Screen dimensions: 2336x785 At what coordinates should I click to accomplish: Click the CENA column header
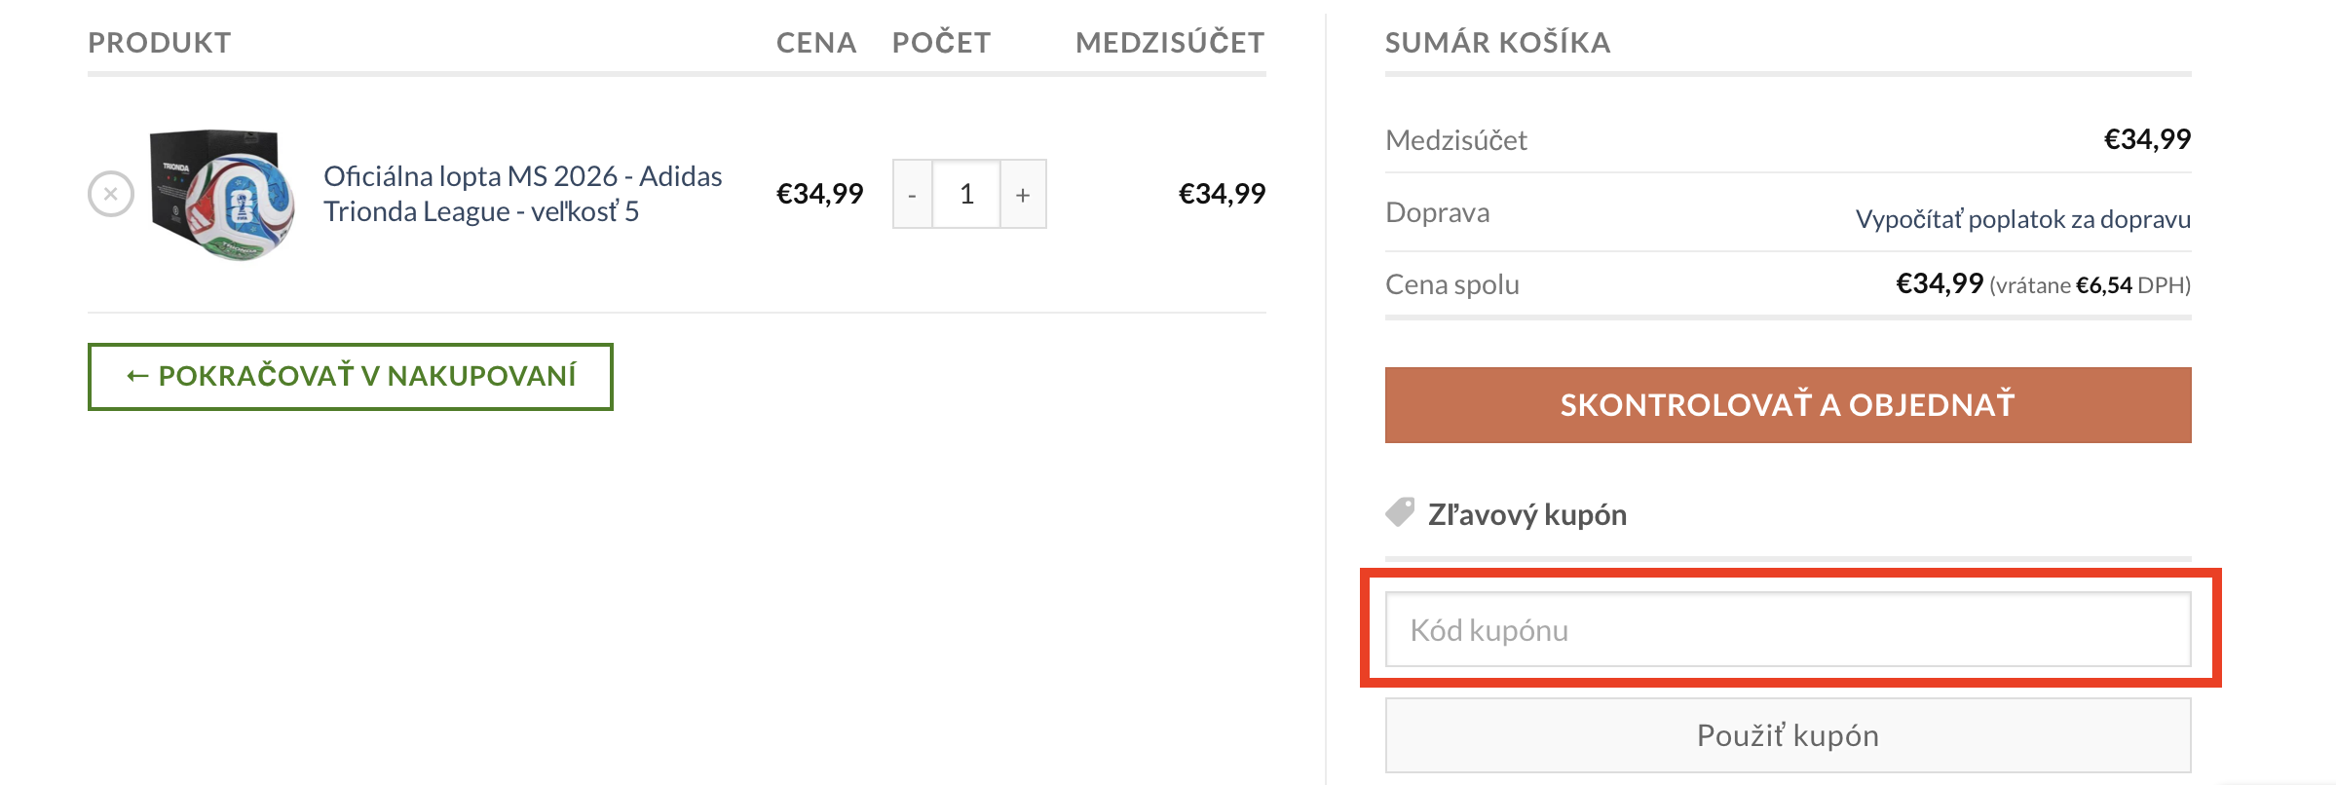coord(815,43)
